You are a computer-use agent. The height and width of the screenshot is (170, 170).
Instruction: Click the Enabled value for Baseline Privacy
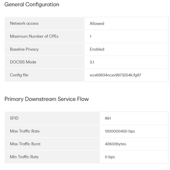click(97, 49)
